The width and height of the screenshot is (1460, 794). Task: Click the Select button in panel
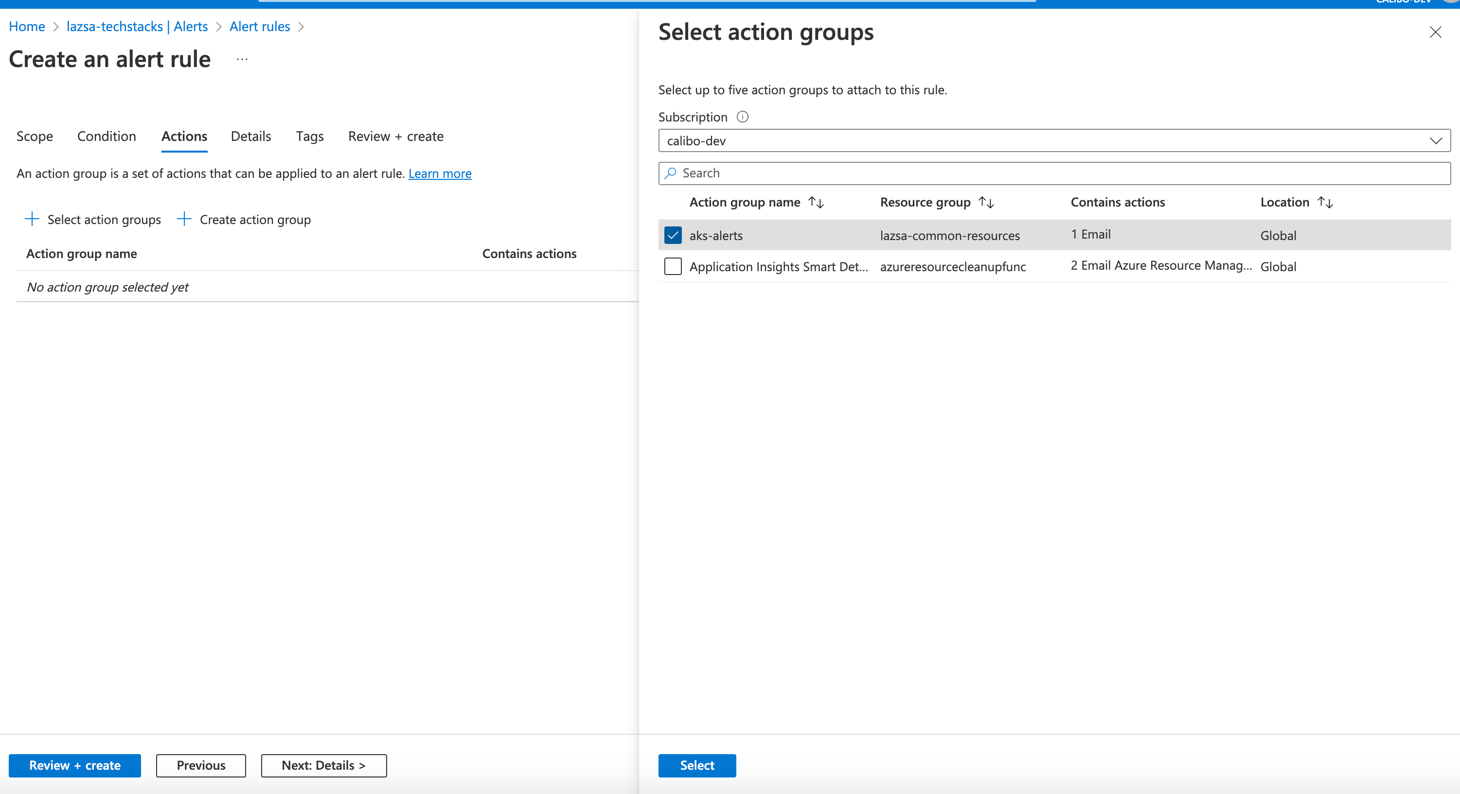697,765
